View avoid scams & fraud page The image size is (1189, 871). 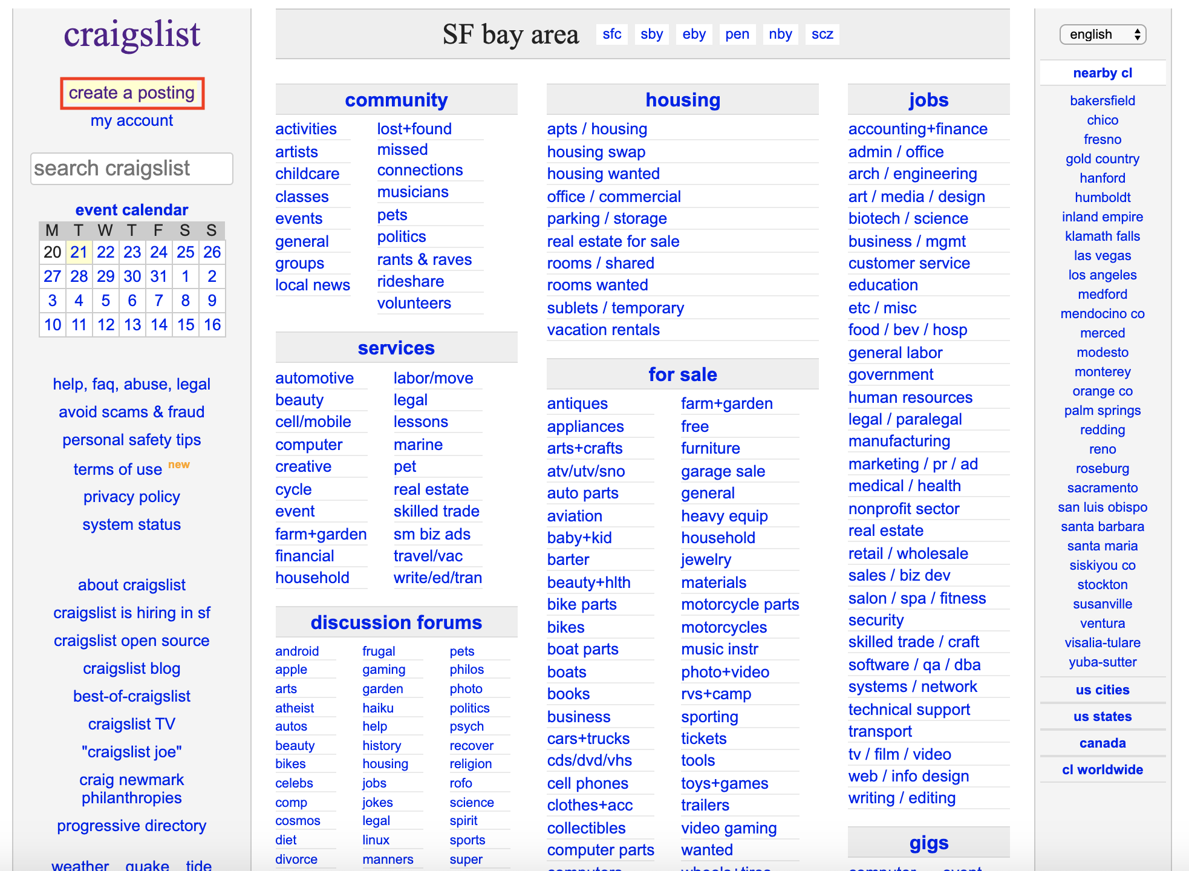[132, 412]
